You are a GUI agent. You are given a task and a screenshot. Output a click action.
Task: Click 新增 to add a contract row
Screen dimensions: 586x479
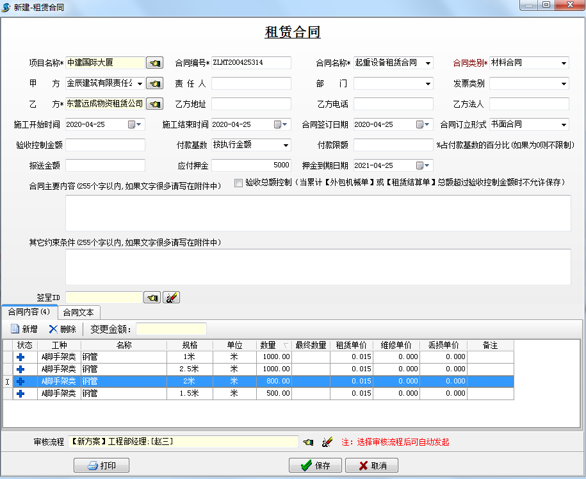[24, 329]
